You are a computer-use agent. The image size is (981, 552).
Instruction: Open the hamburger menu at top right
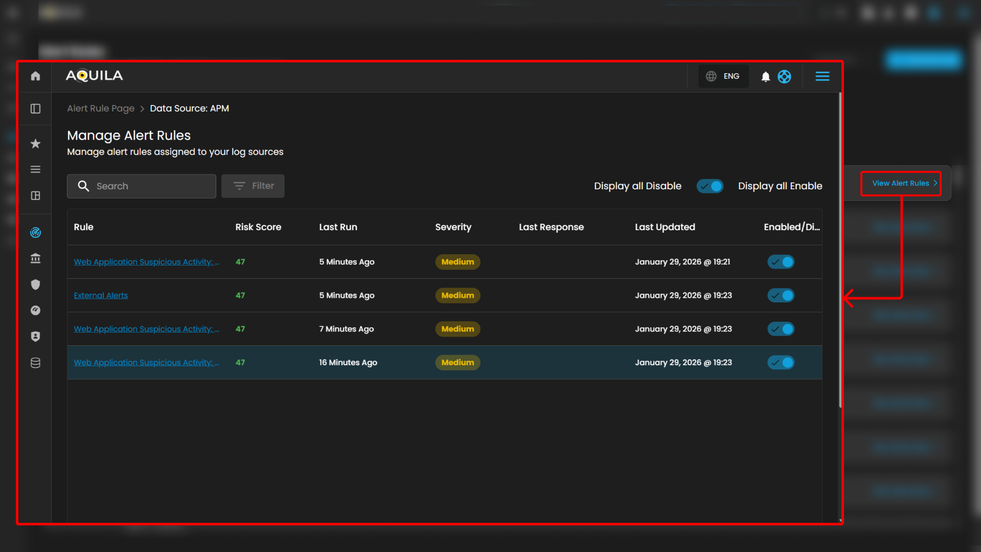(822, 76)
